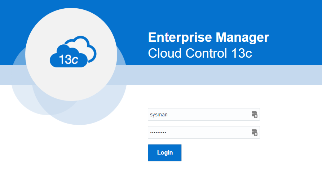The image size is (322, 178).
Task: Click the masked password dots
Action: tap(158, 133)
